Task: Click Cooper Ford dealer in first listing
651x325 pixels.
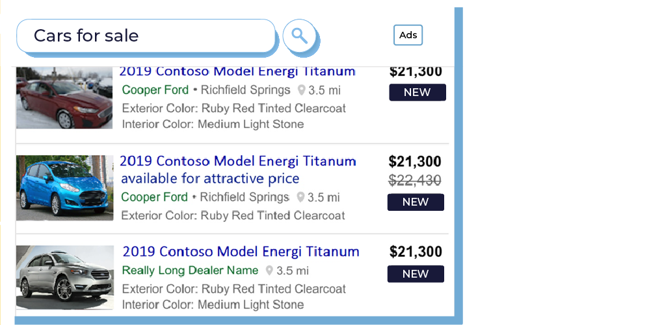Action: pos(155,90)
